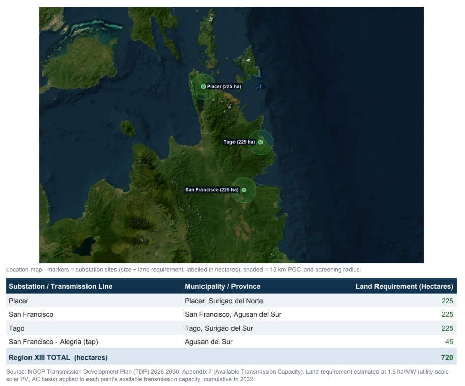Click the "Municipality / Province" column header
This screenshot has height=386, width=465.
tap(223, 286)
